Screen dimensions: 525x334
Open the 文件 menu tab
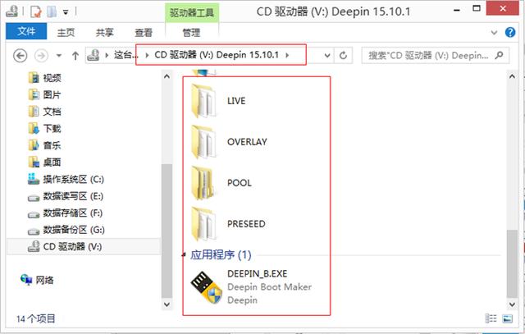26,31
